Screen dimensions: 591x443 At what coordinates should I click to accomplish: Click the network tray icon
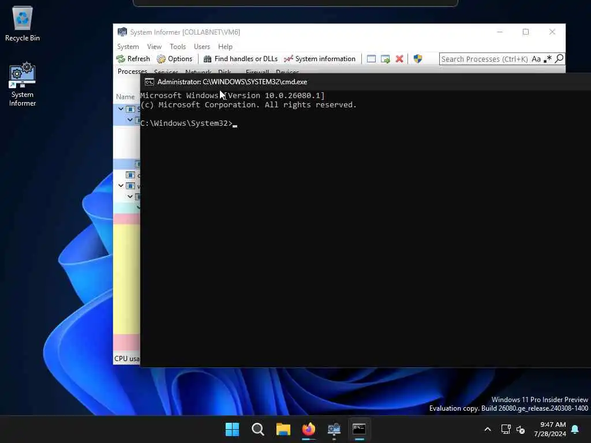click(x=506, y=429)
